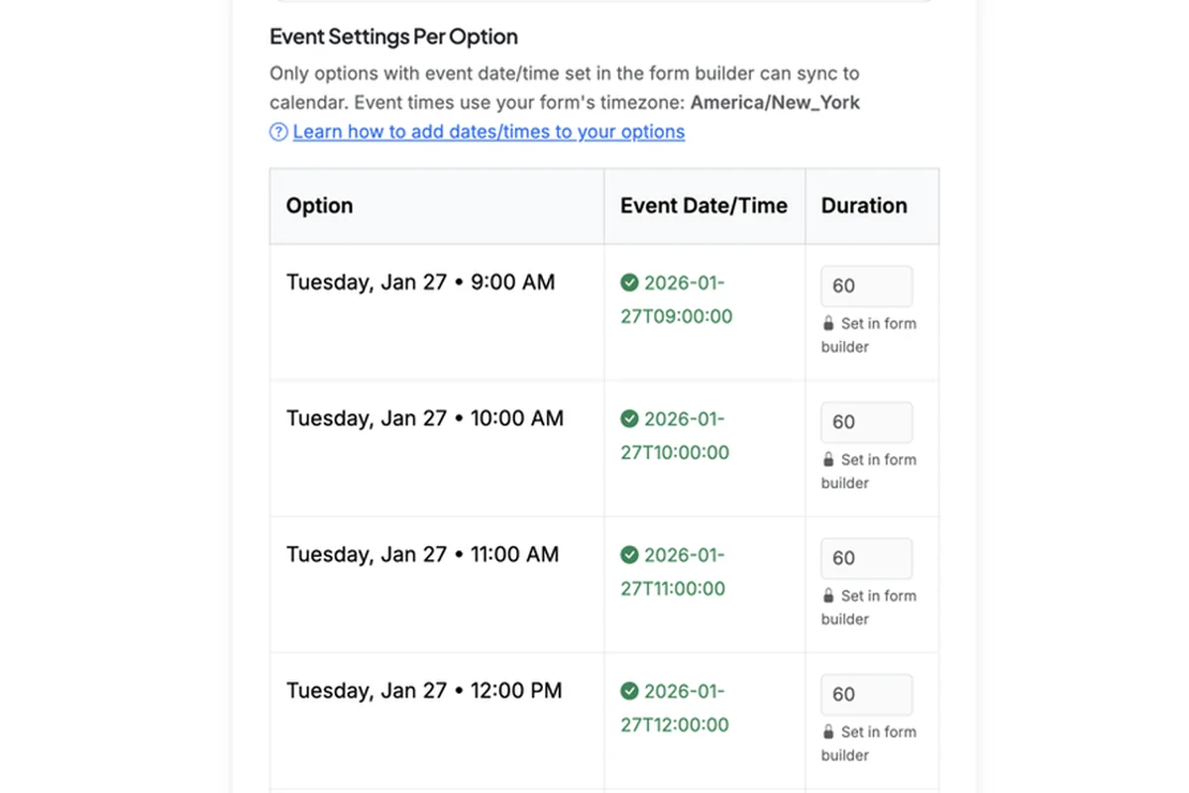Viewport: 1189px width, 793px height.
Task: Click the circled question mark help icon
Action: click(278, 131)
